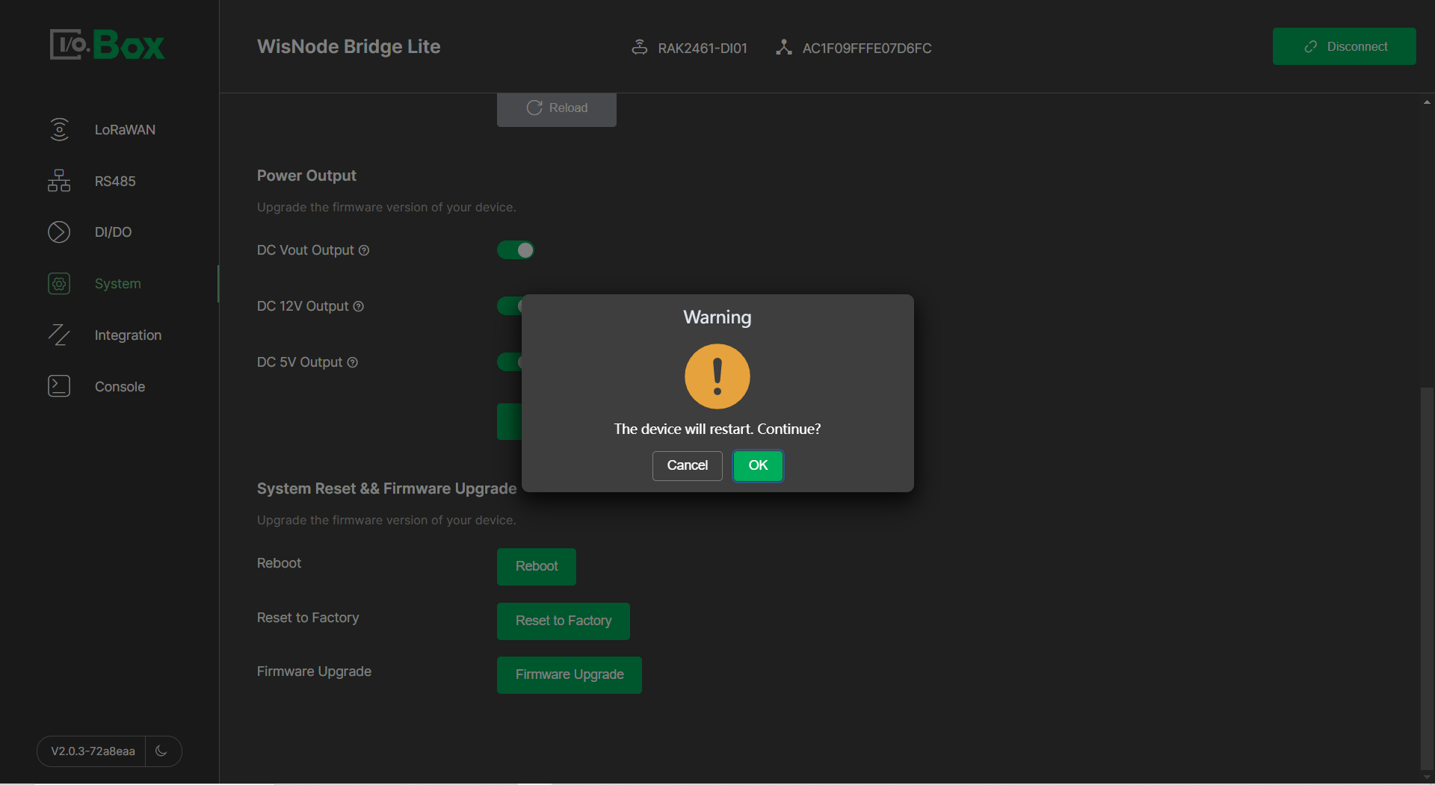Click help icon next to DC 5V Output
Screen dimensions: 1435x785
[353, 363]
